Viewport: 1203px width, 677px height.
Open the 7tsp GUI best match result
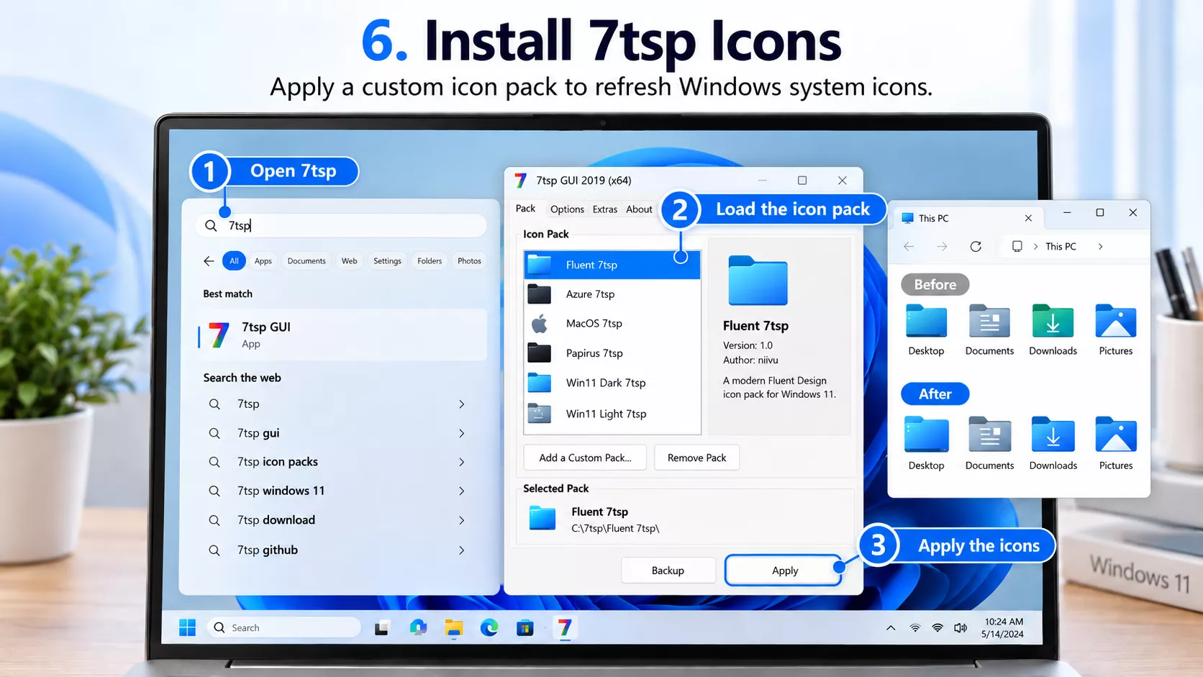pyautogui.click(x=342, y=335)
